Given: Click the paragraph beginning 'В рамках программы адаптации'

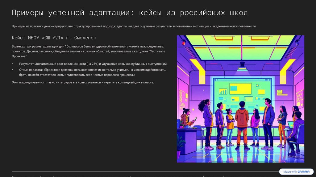Looking at the screenshot, I should click(89, 51).
